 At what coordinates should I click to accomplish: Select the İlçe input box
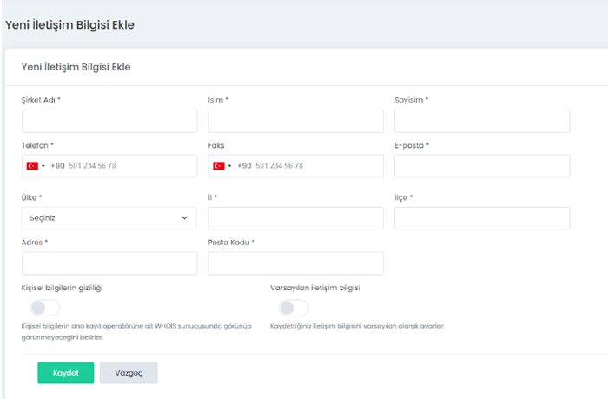coord(482,218)
